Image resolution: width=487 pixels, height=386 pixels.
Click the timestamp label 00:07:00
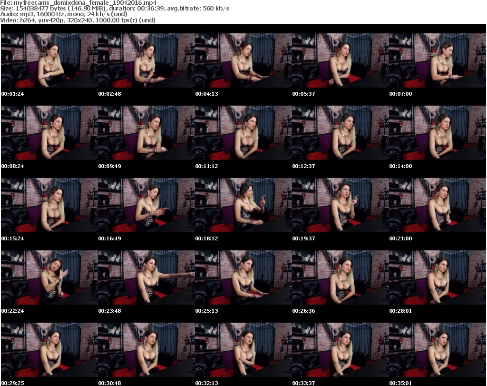[400, 94]
